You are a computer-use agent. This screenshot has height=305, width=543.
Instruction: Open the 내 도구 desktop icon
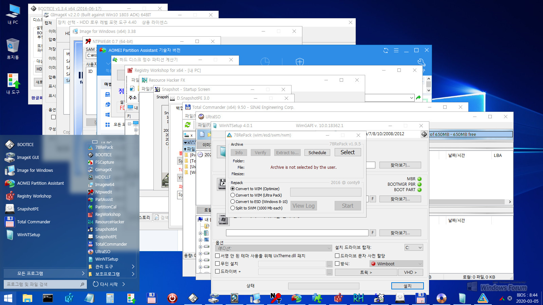(13, 84)
